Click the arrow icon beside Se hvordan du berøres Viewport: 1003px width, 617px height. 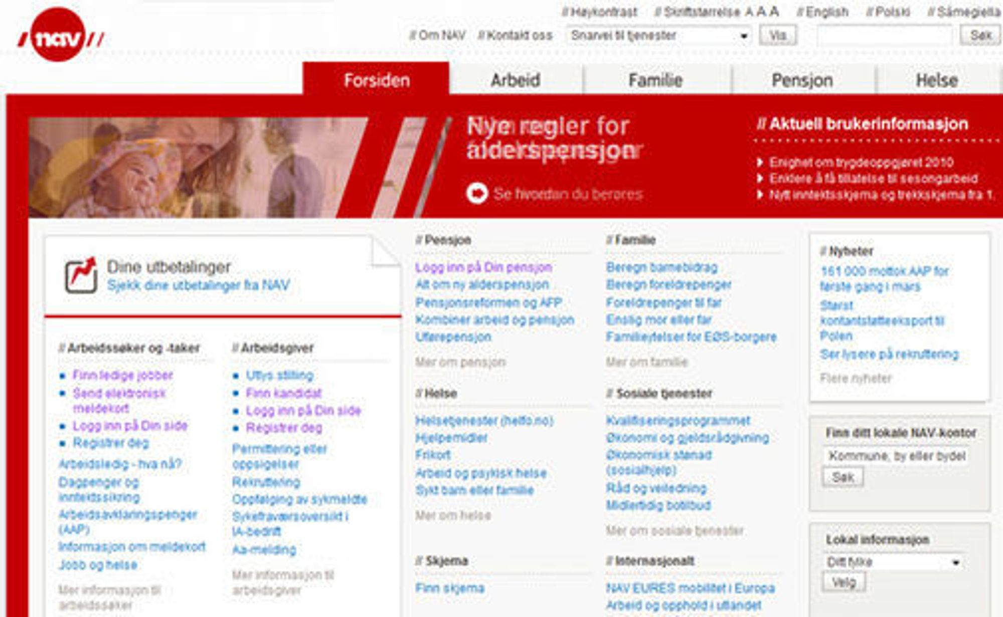click(x=477, y=193)
